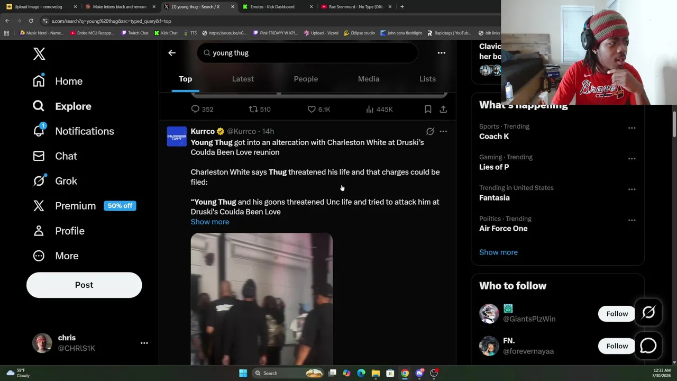
Task: Follow @GiantsPlzWin
Action: tap(617, 313)
